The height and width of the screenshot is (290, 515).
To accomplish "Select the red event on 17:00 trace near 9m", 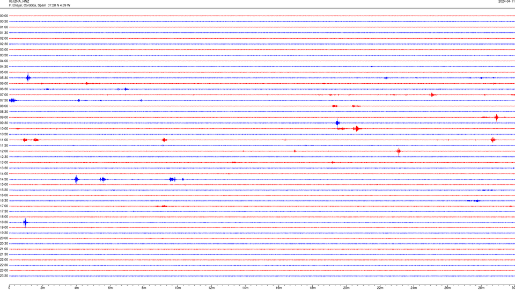I will click(x=164, y=206).
